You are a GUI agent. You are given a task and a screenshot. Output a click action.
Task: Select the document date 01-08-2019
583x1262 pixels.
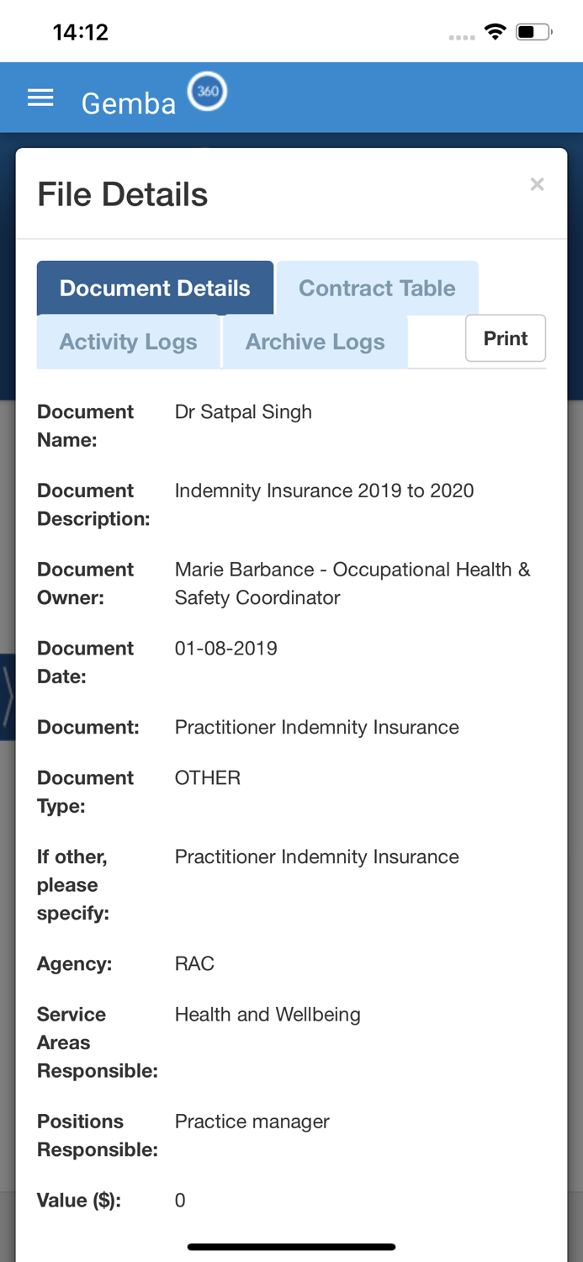click(225, 648)
